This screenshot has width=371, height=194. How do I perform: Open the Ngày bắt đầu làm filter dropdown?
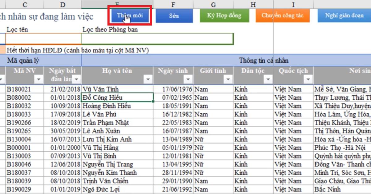coord(76,79)
